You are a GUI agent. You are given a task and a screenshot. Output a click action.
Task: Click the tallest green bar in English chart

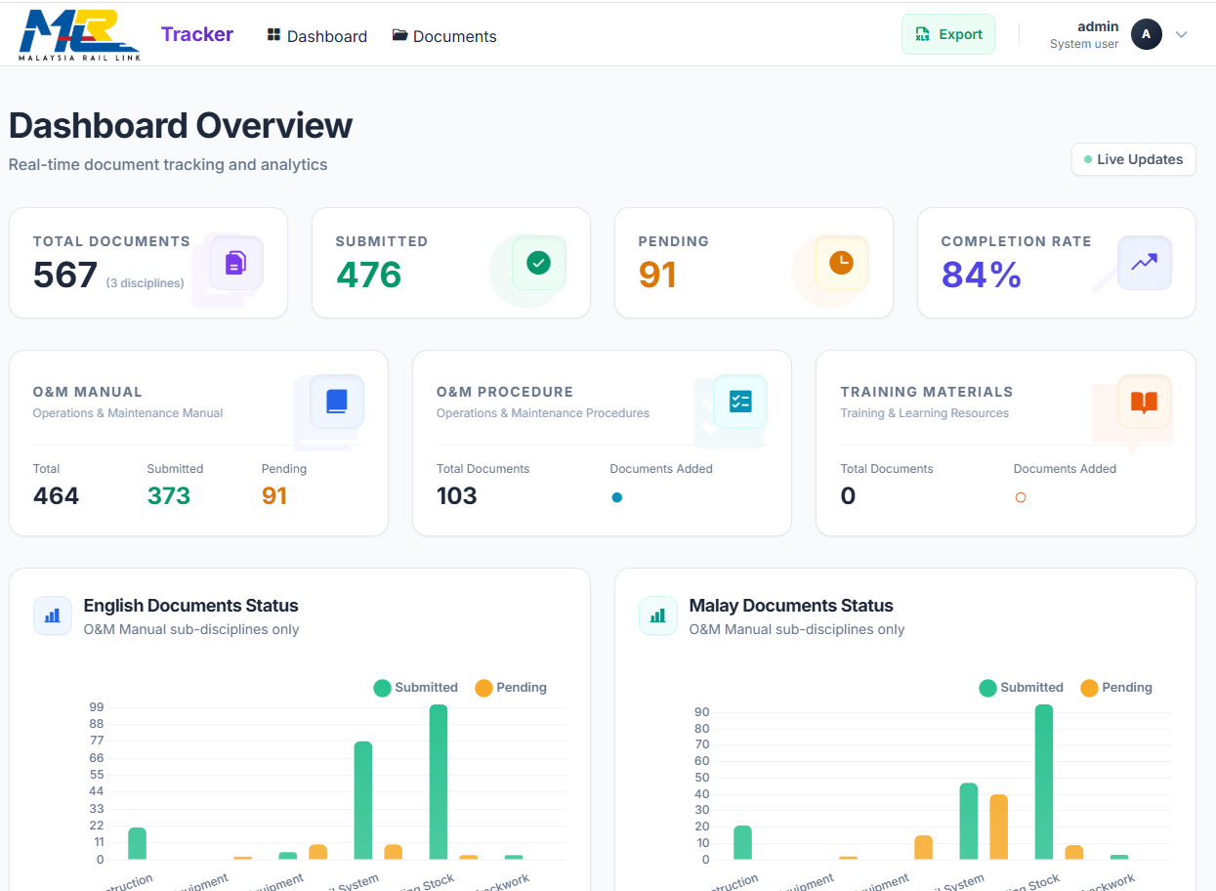pos(439,782)
